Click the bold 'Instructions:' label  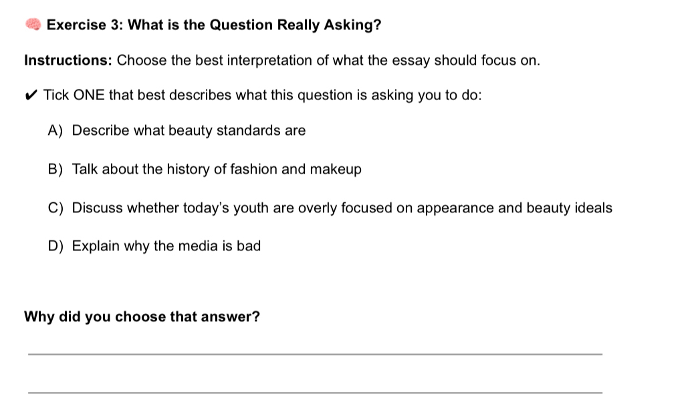pyautogui.click(x=68, y=61)
